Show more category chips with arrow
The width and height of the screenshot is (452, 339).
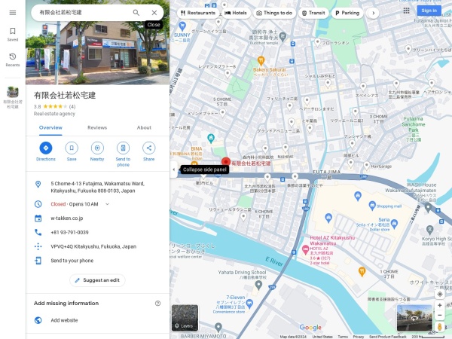374,13
